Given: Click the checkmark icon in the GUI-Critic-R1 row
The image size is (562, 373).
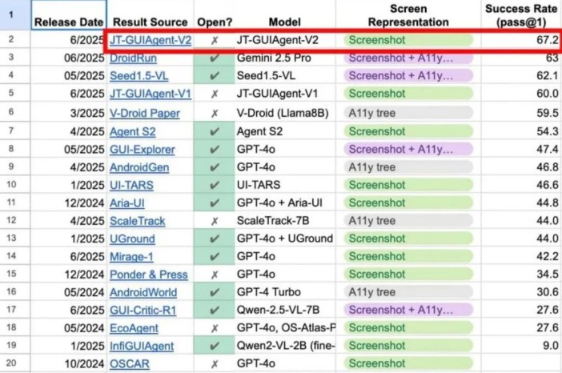Looking at the screenshot, I should (214, 310).
